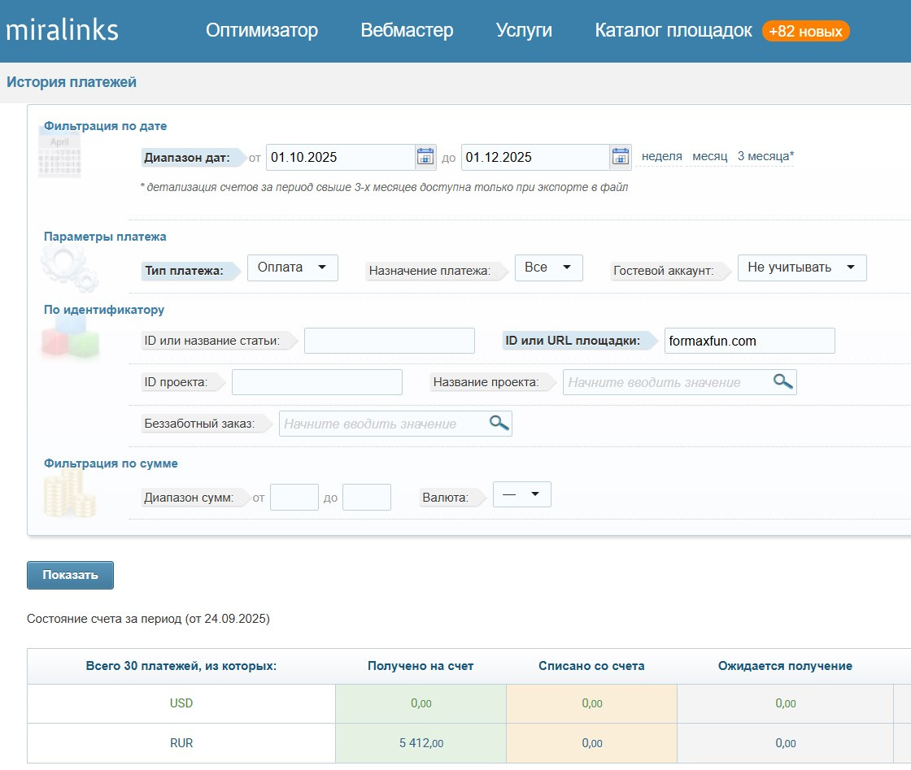Click the Показать button

tap(70, 575)
